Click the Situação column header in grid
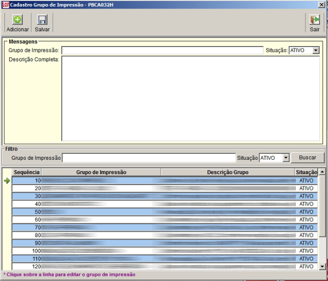Image resolution: width=328 pixels, height=281 pixels. [306, 172]
